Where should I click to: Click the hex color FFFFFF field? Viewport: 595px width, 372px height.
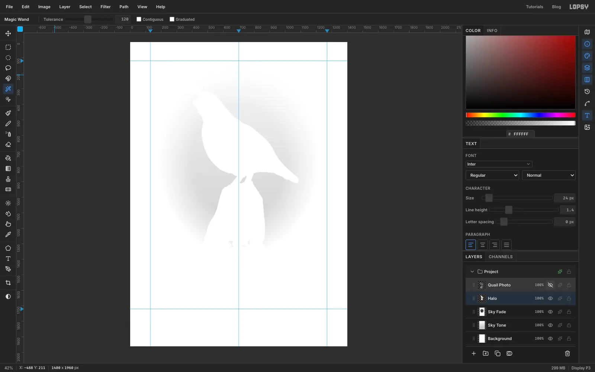521,134
